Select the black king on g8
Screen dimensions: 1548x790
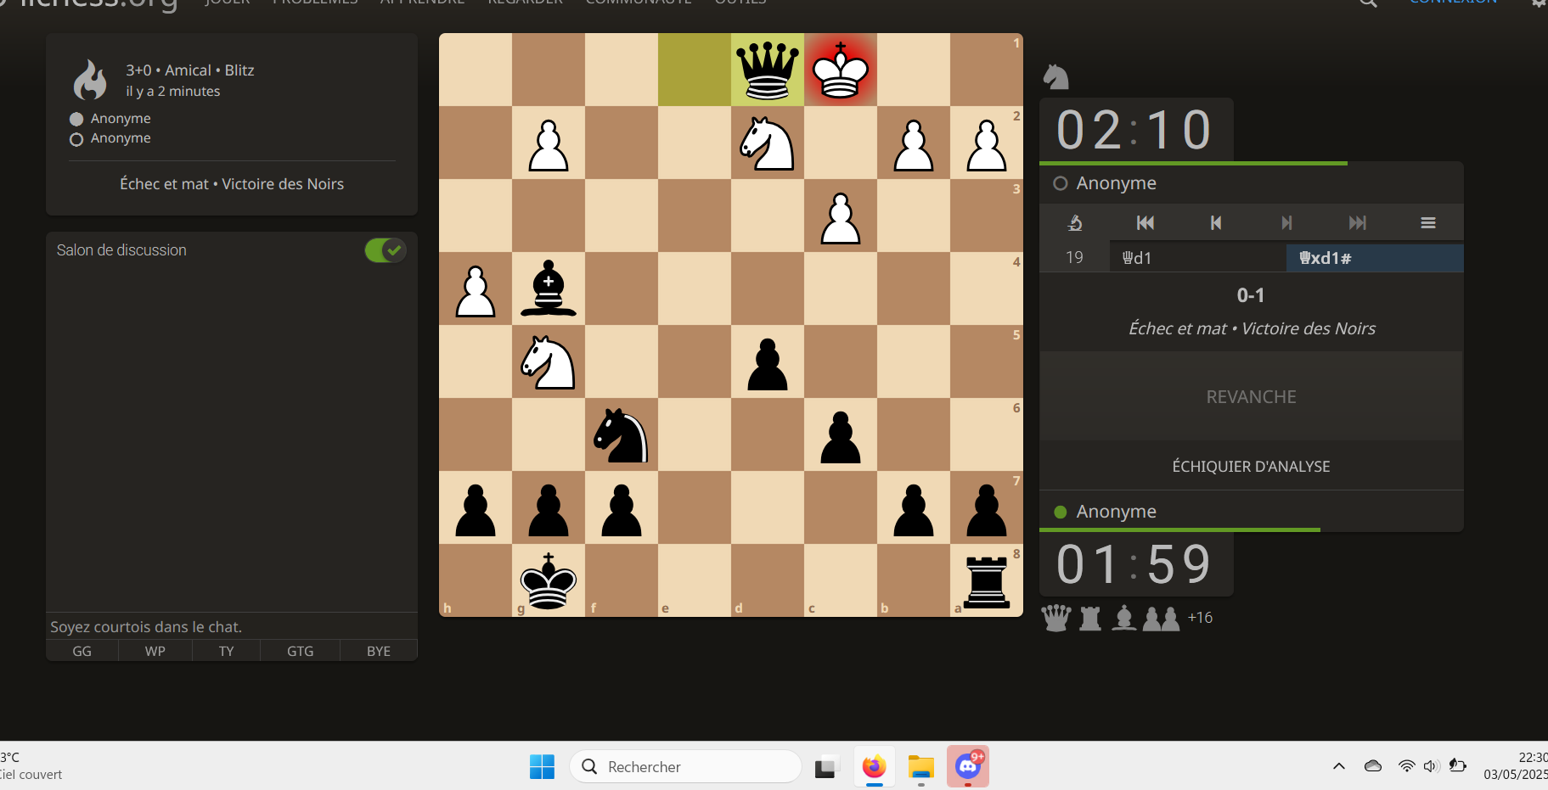tap(549, 580)
